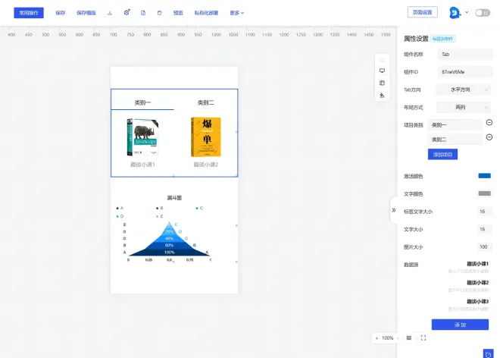Click the download icon in top toolbar
The width and height of the screenshot is (500, 358).
[110, 13]
